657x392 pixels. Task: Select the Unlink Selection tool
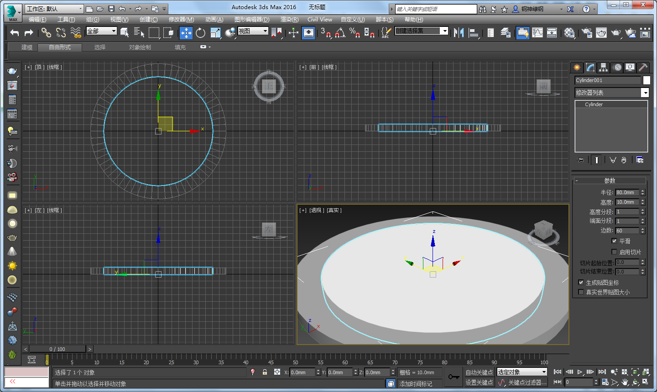[x=61, y=32]
